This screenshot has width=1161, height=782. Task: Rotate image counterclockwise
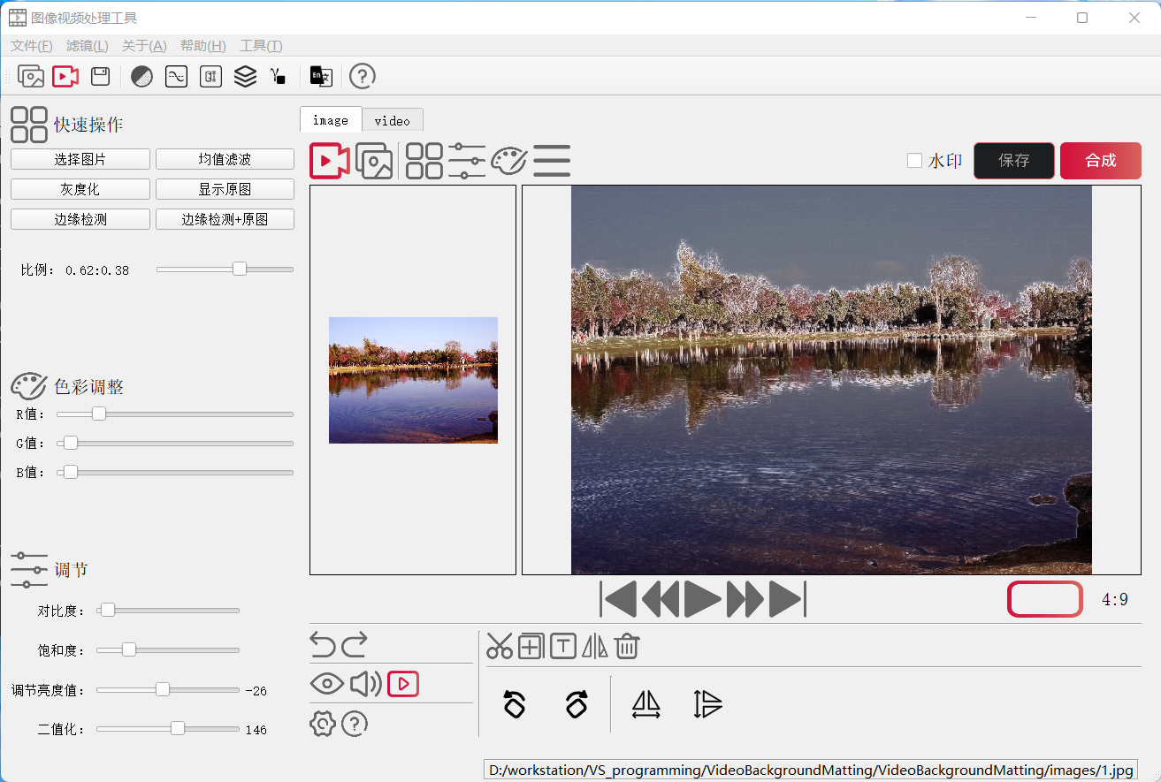click(x=515, y=704)
